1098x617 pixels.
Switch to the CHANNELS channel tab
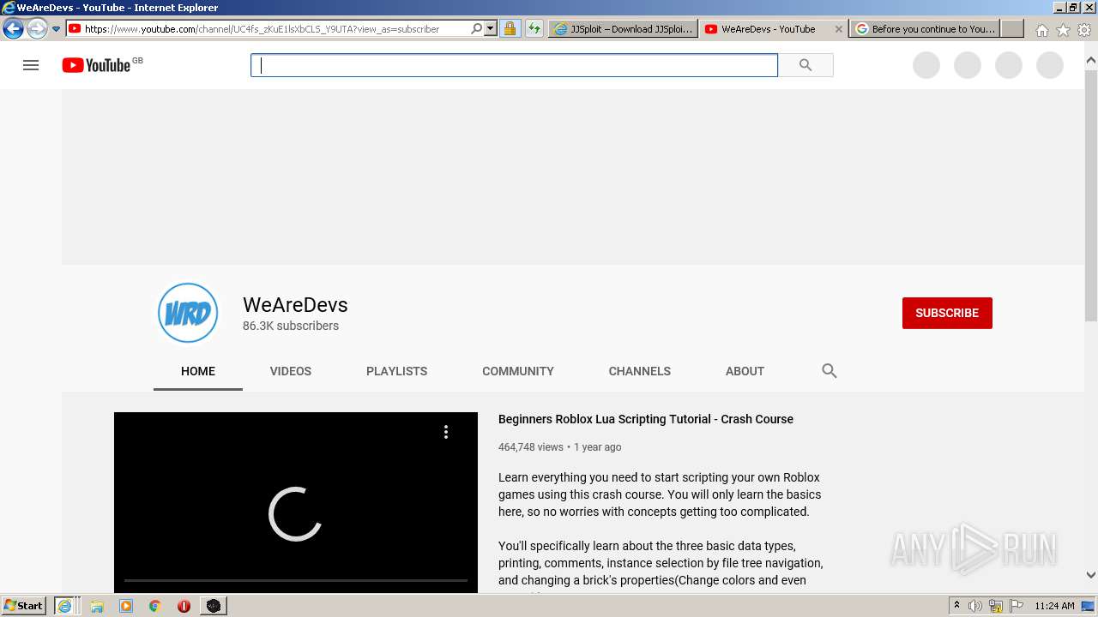point(640,371)
